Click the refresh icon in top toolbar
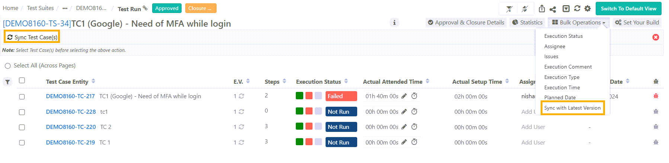 click(577, 8)
